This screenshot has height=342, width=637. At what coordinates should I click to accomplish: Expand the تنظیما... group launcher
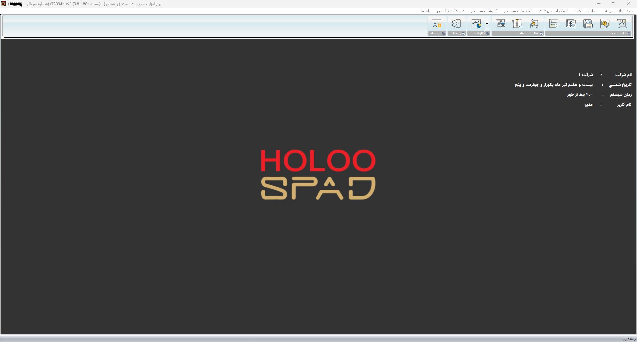click(463, 34)
